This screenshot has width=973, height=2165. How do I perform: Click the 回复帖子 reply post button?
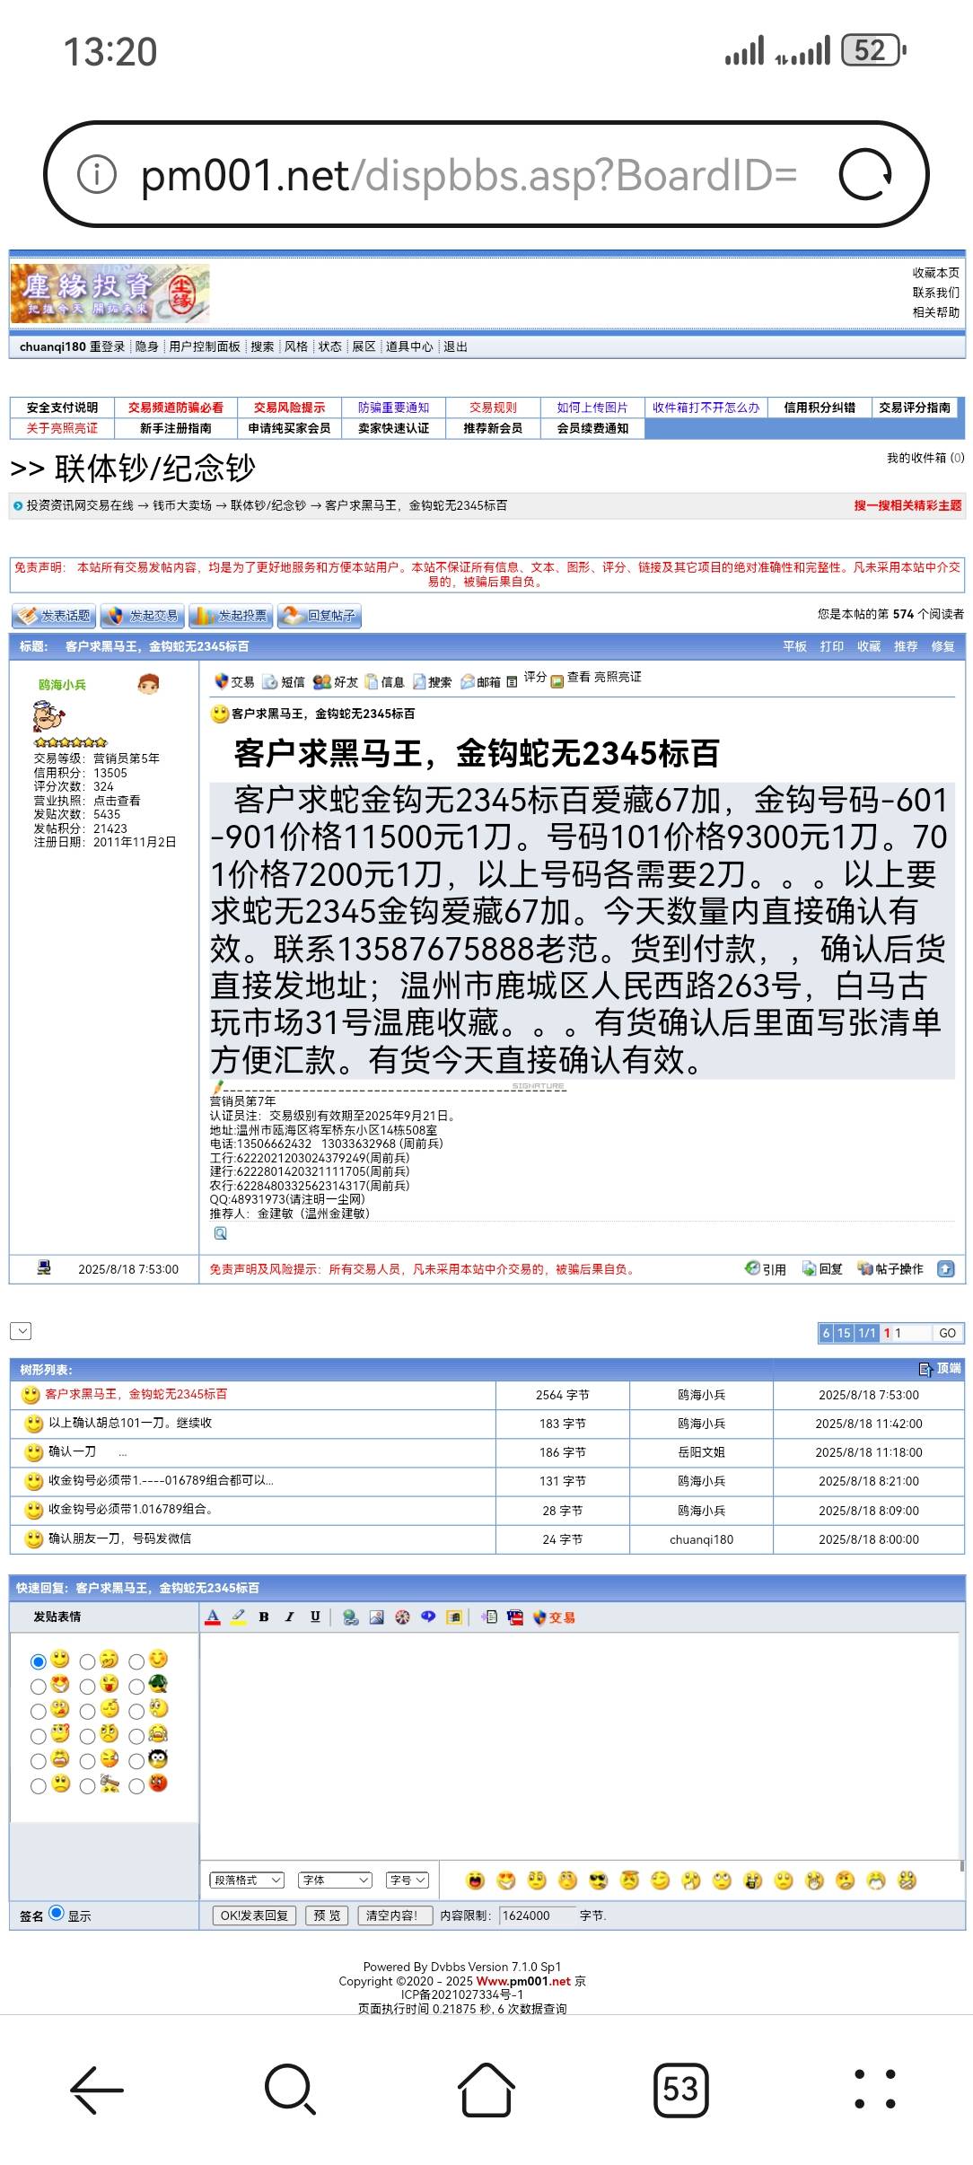click(320, 616)
